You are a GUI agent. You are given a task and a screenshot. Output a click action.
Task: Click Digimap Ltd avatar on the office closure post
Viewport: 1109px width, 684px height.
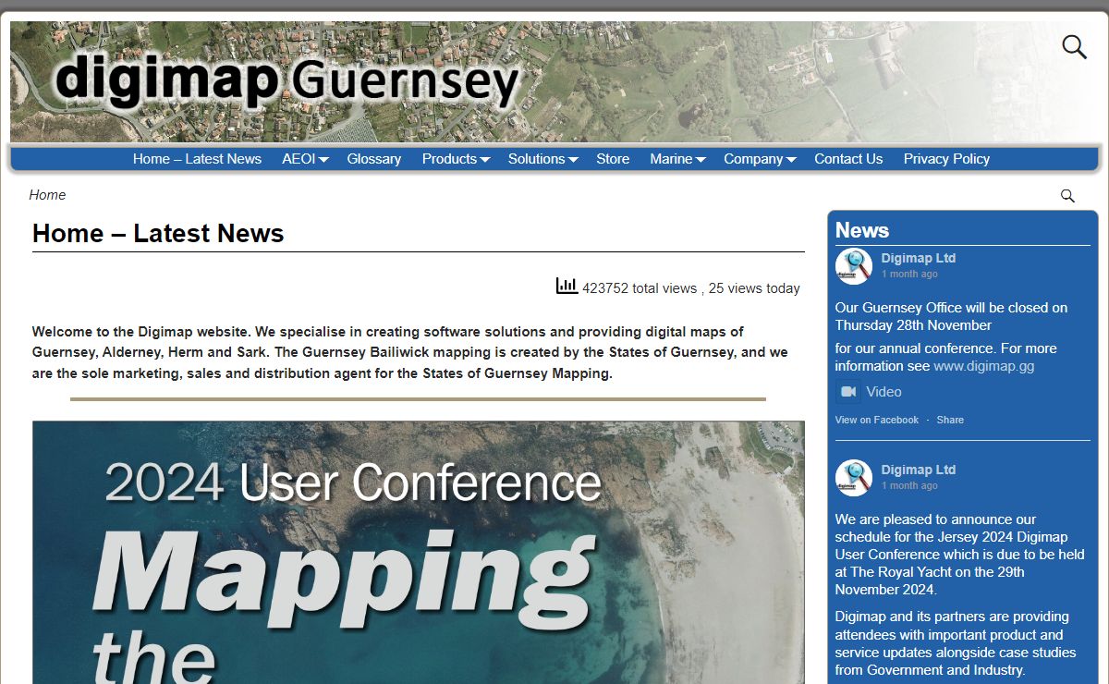(x=854, y=266)
